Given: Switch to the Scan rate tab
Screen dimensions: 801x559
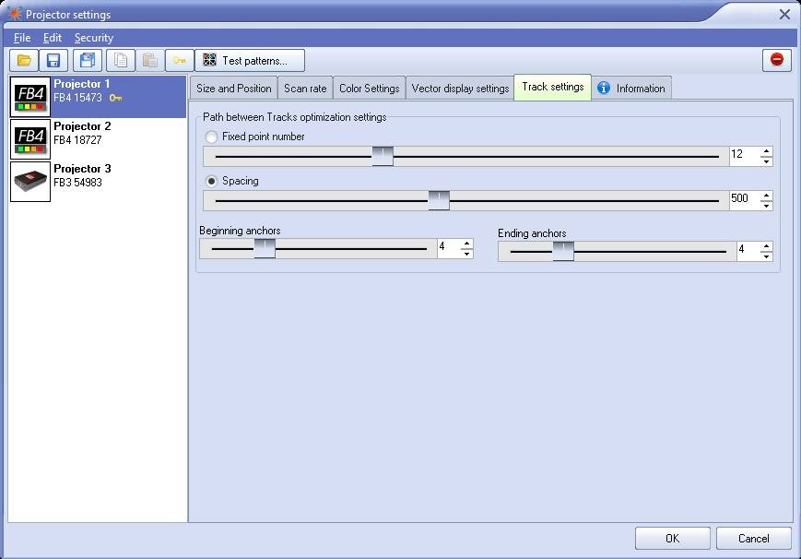Looking at the screenshot, I should click(305, 89).
